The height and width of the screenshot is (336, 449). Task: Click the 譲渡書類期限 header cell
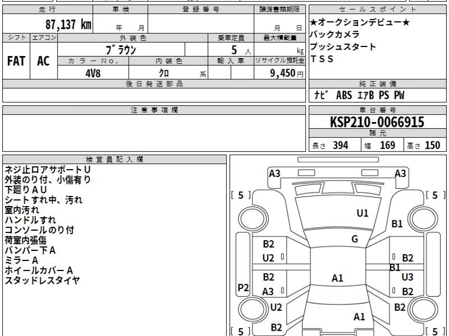(x=280, y=10)
